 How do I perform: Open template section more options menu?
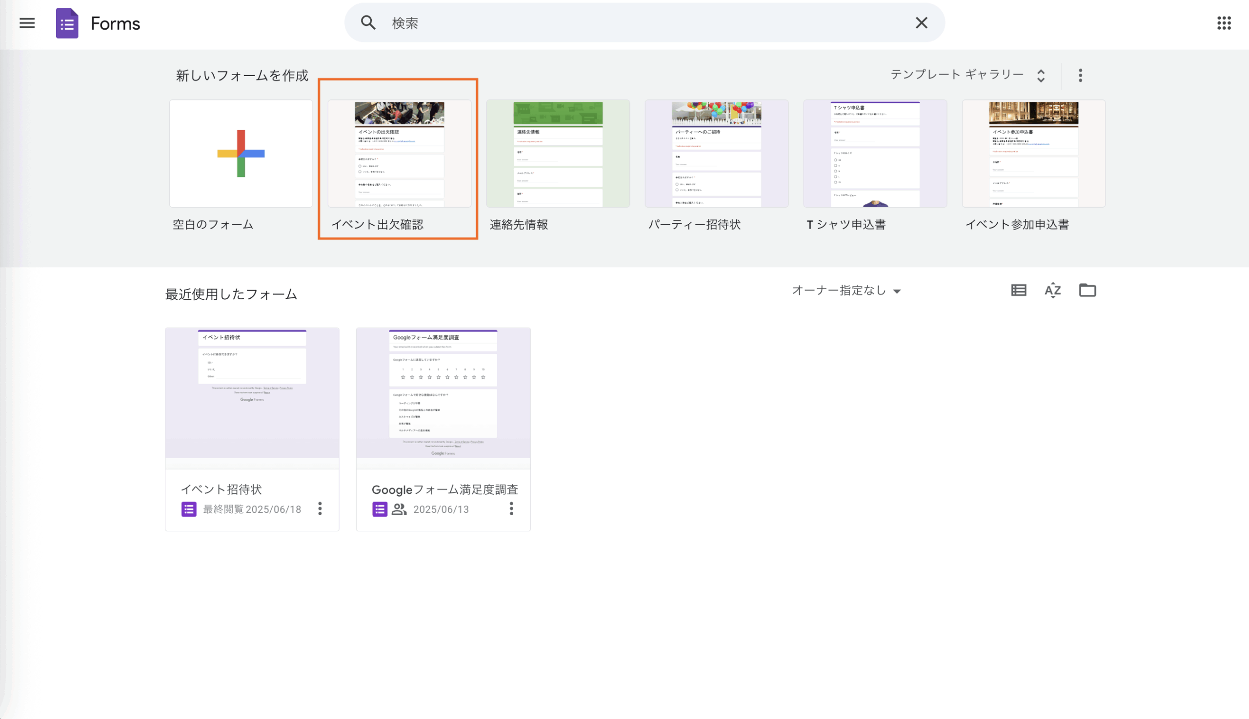(x=1080, y=76)
